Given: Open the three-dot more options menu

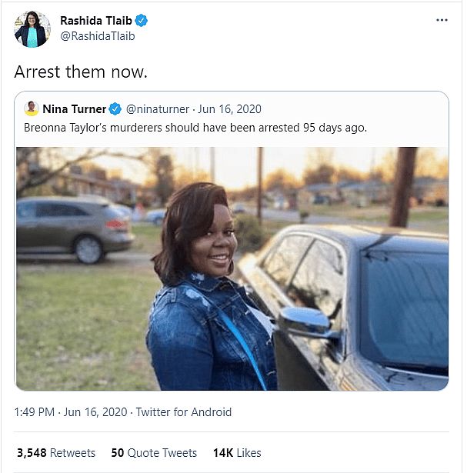Looking at the screenshot, I should tap(441, 20).
